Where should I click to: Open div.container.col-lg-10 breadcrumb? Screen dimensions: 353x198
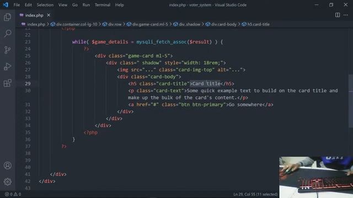click(77, 24)
